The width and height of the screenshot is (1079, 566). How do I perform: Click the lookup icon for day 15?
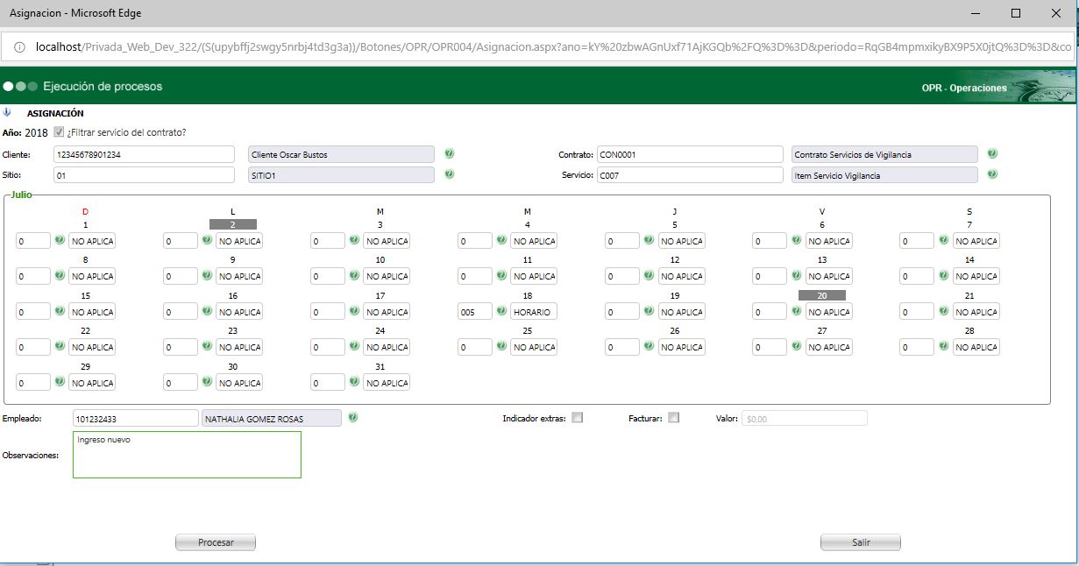tap(60, 310)
